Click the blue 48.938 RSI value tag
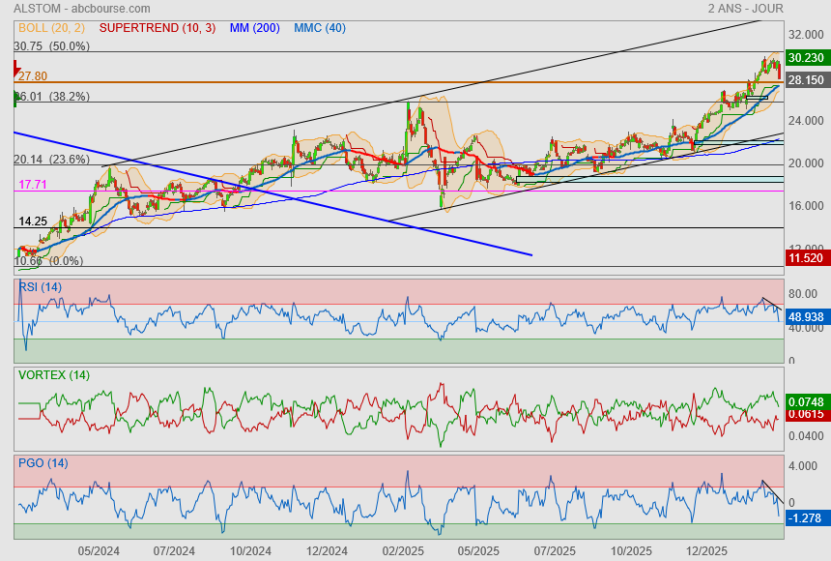The height and width of the screenshot is (561, 831). coord(806,316)
